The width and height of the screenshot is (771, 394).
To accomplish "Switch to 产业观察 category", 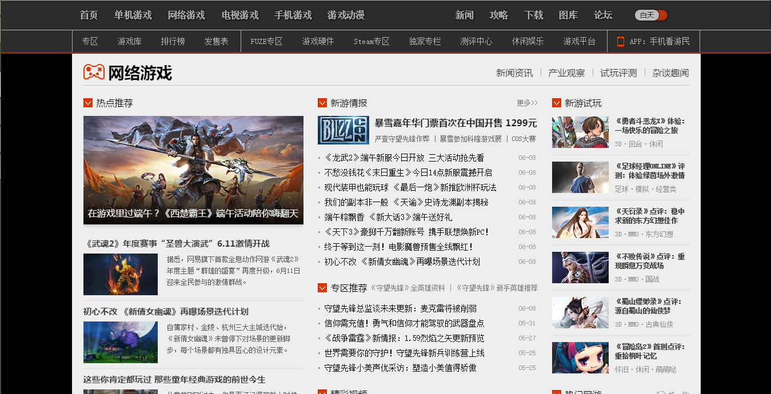I will tap(566, 73).
